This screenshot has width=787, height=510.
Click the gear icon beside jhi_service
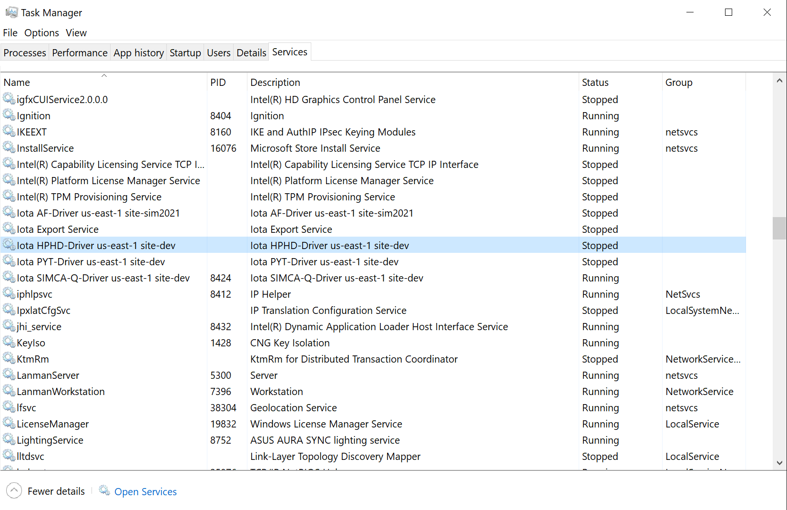[x=9, y=326]
